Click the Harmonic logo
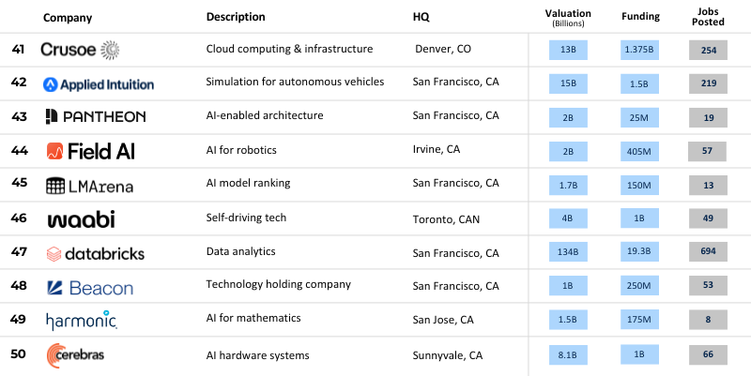 pos(82,321)
